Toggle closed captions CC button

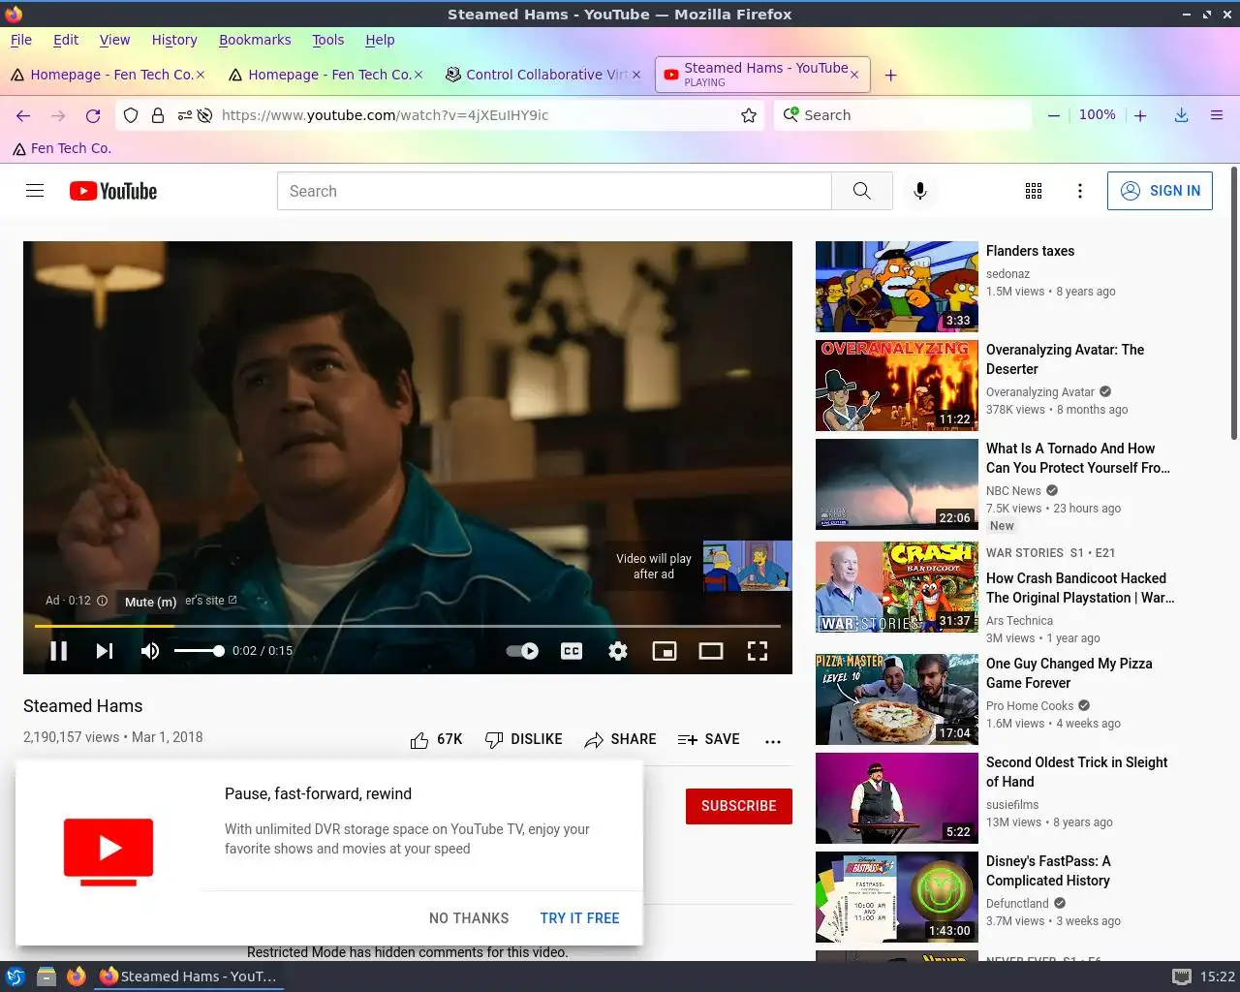tap(572, 651)
